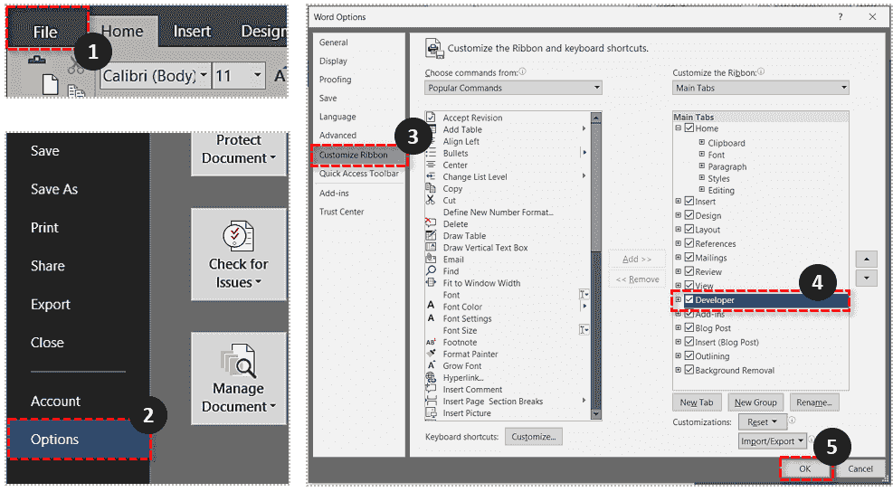
Task: Toggle the Mailings tab checkbox
Action: [x=689, y=258]
